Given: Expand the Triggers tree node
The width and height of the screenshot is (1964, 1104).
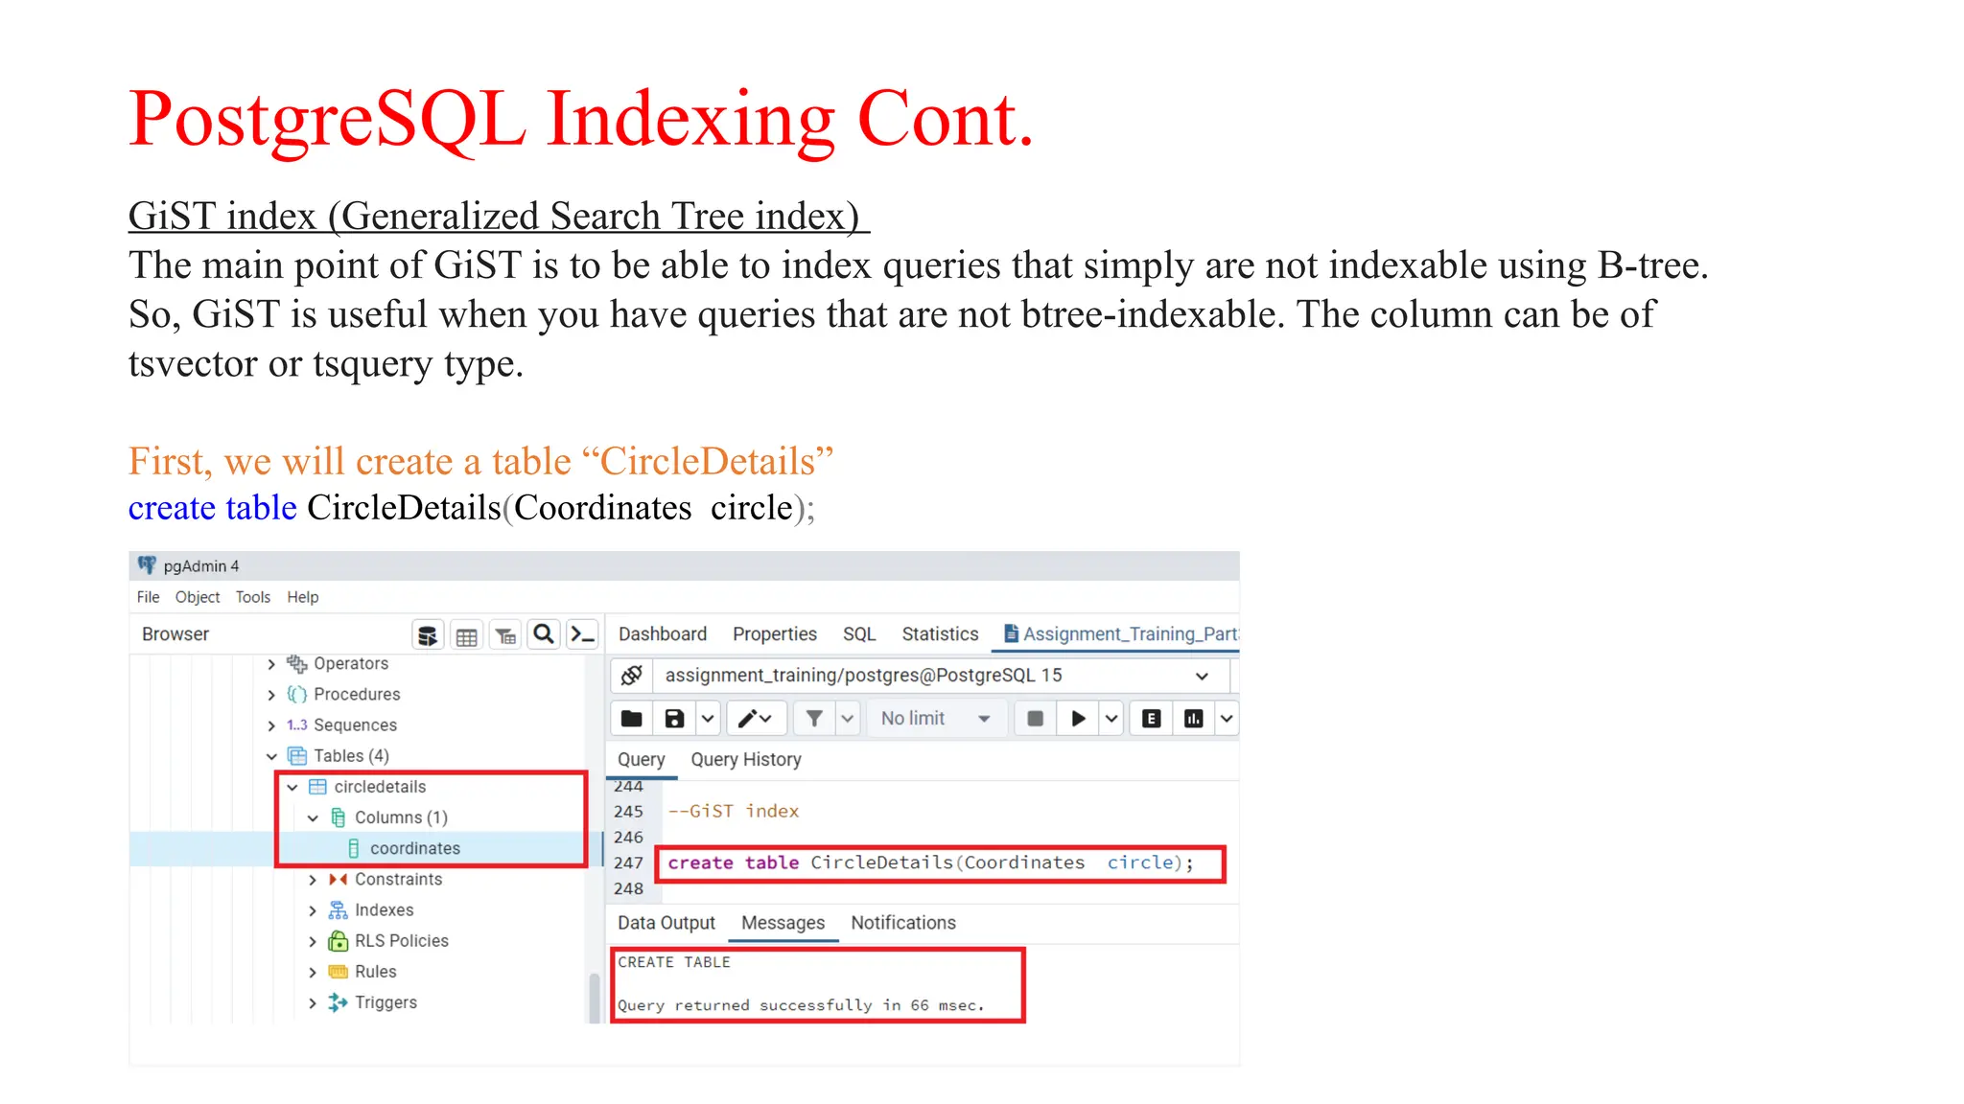Looking at the screenshot, I should coord(313,1002).
